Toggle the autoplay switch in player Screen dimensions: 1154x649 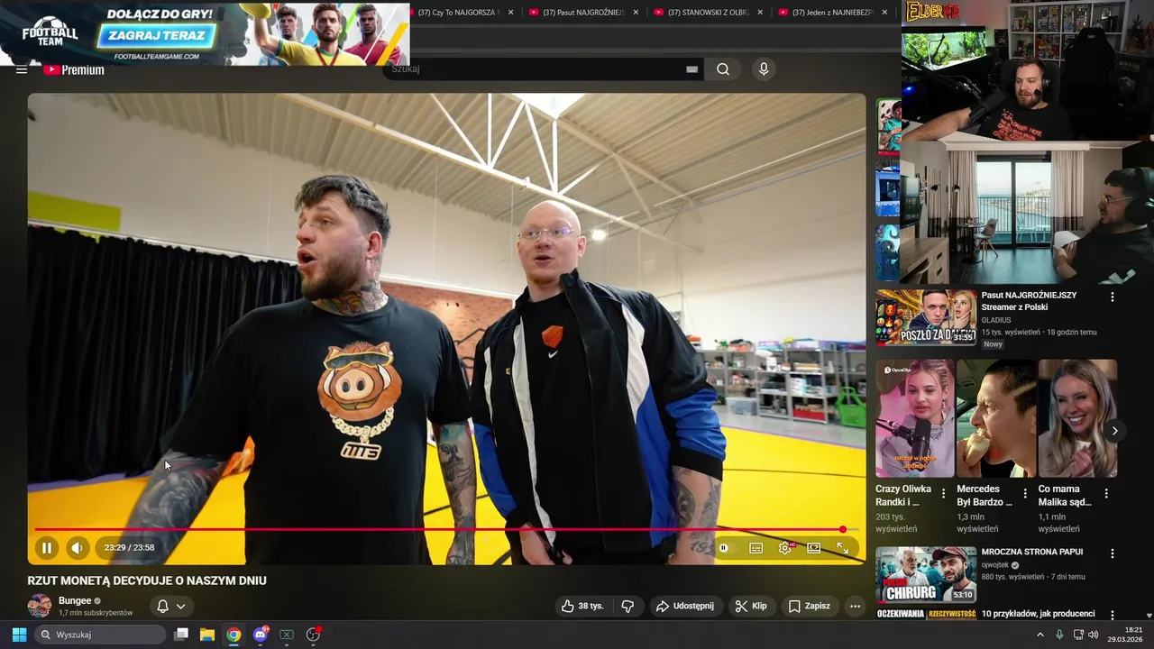click(723, 547)
